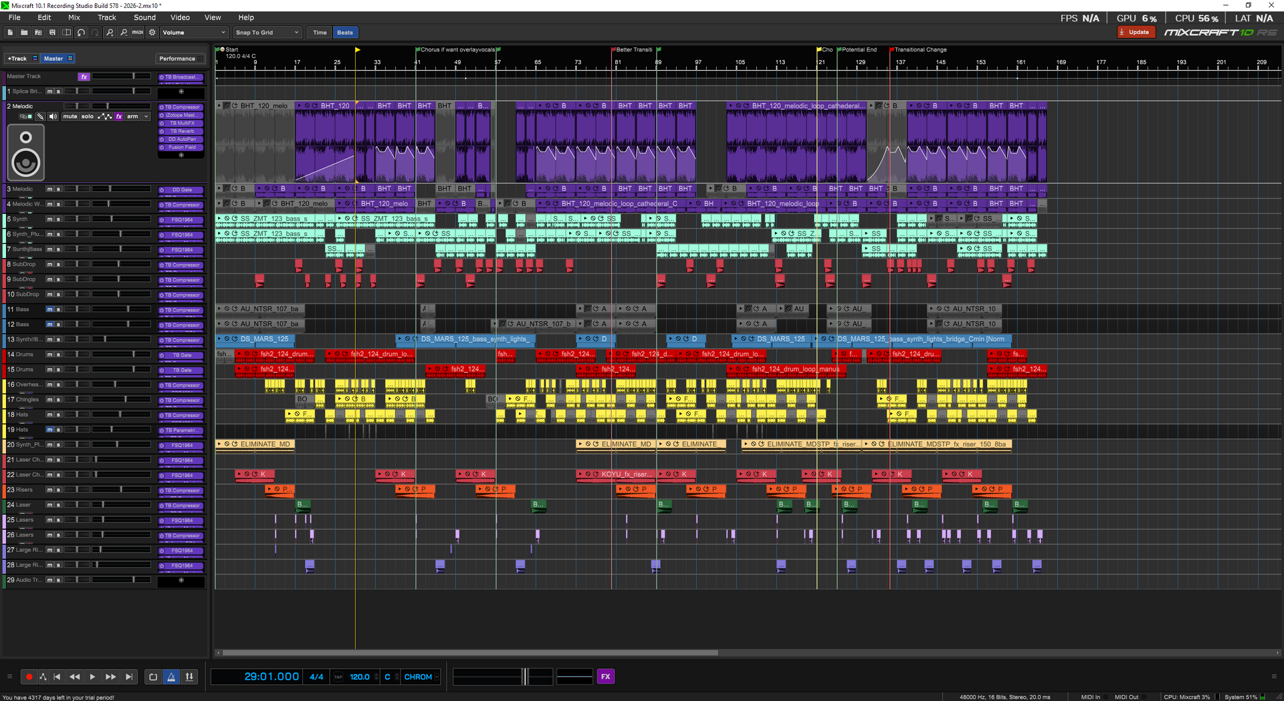Image resolution: width=1284 pixels, height=701 pixels.
Task: Adjust the Master Track volume slider
Action: point(134,76)
